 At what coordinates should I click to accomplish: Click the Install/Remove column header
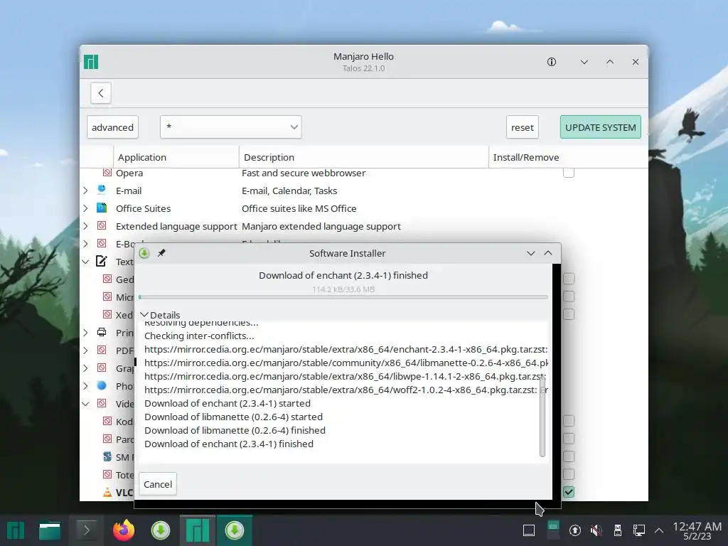tap(568, 157)
